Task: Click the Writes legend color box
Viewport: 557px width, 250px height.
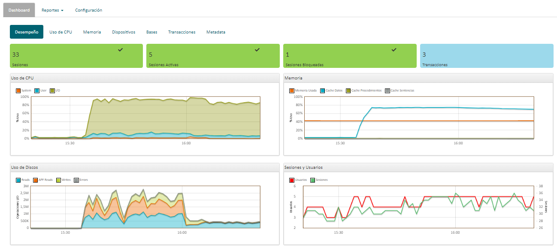Action: coord(59,180)
